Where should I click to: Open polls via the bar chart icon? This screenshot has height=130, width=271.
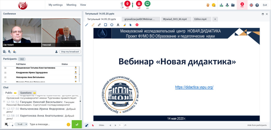(221, 5)
